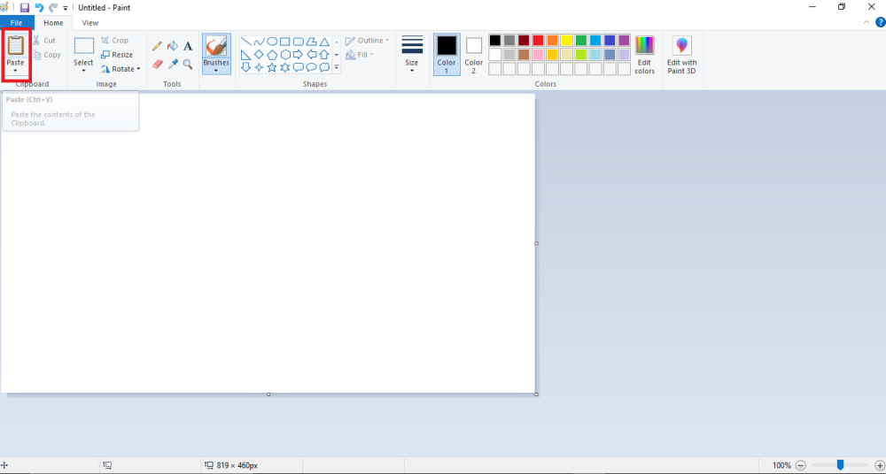886x474 pixels.
Task: Open Edit with Paint 3D
Action: [x=681, y=55]
